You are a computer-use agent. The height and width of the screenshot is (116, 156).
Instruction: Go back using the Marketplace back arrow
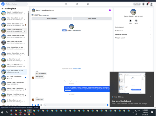pos(2,8)
